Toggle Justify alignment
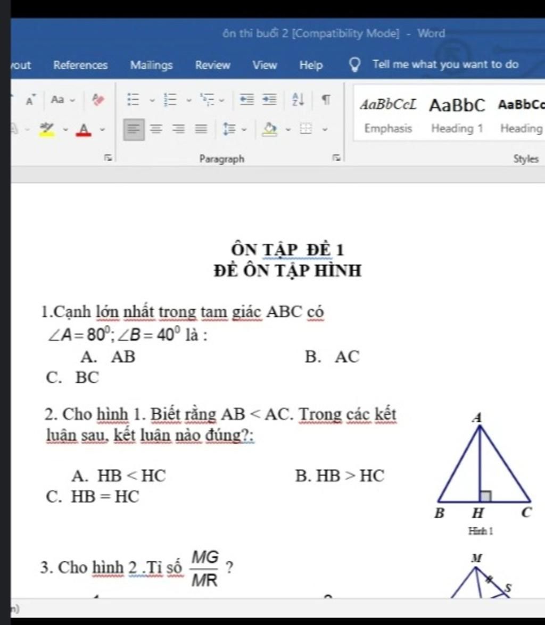 click(x=201, y=130)
